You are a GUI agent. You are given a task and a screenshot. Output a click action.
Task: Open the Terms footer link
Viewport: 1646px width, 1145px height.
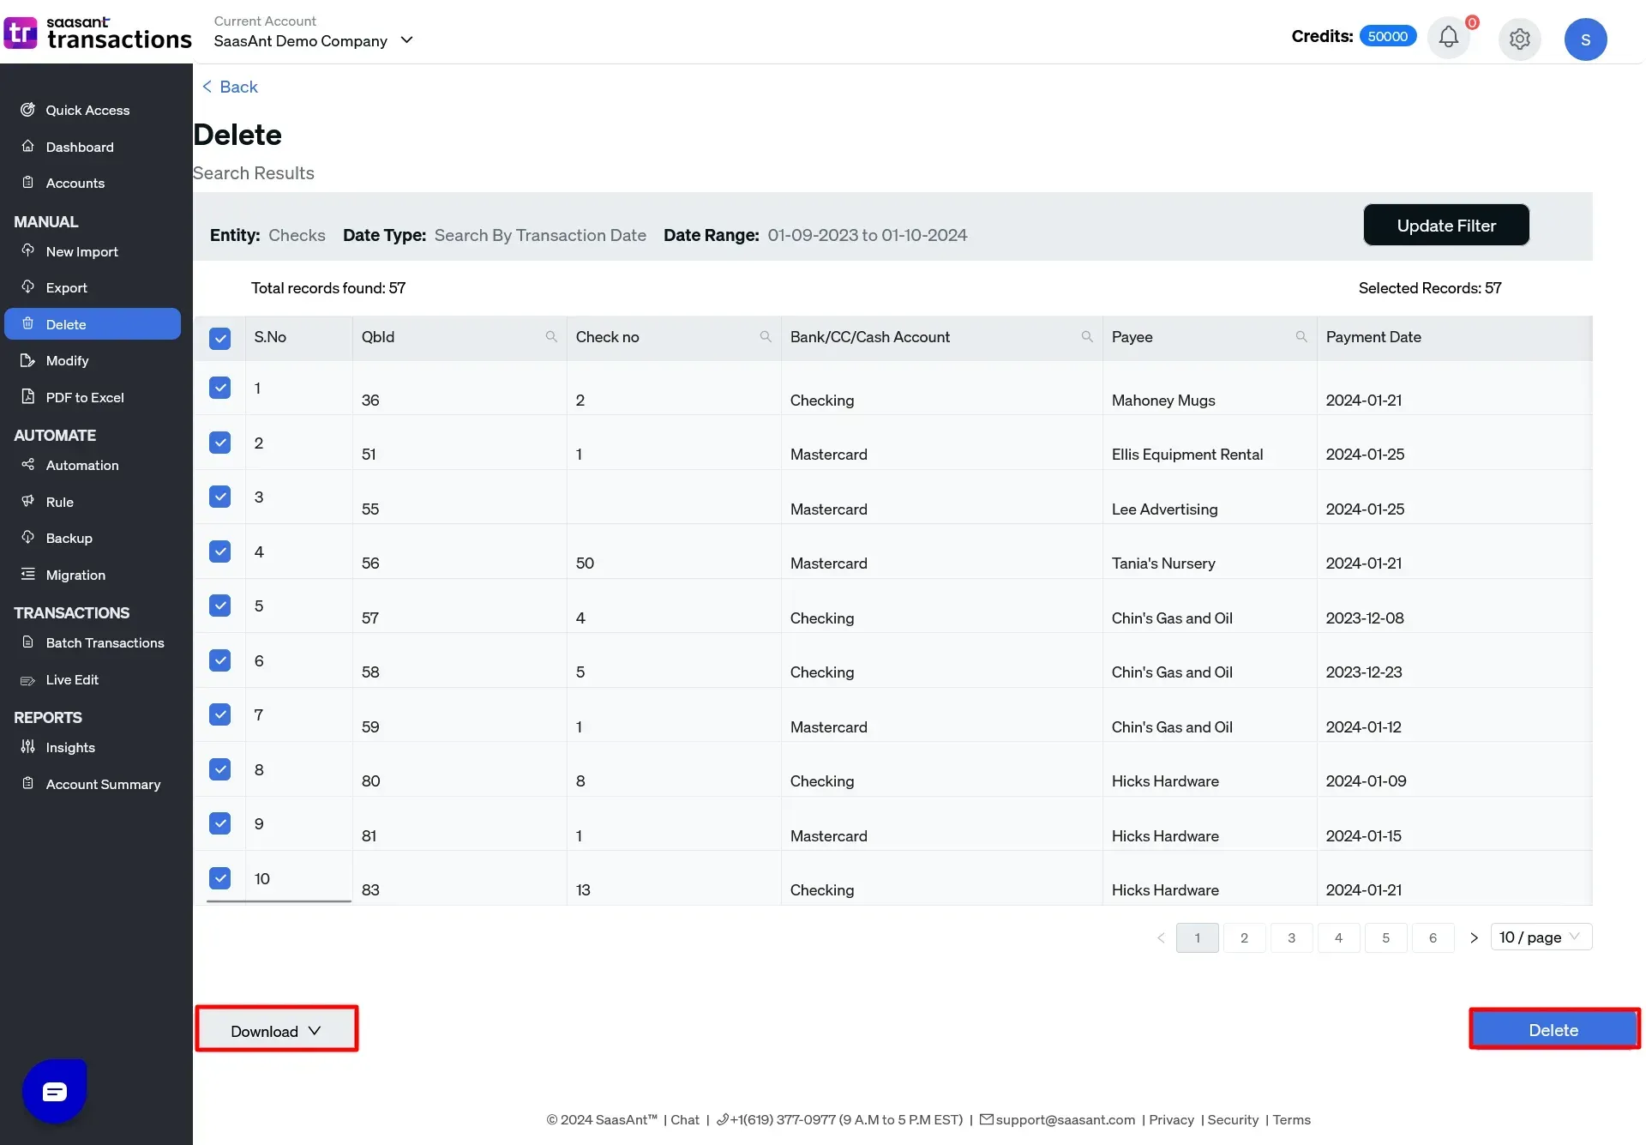[x=1291, y=1119]
